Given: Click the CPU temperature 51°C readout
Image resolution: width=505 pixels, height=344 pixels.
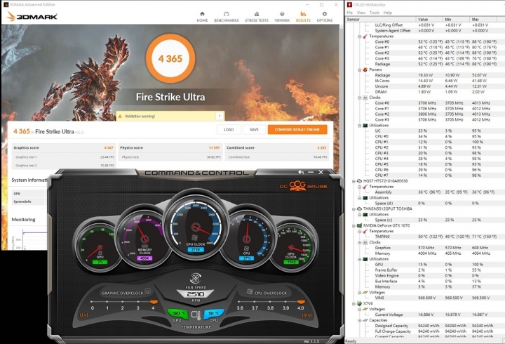Looking at the screenshot, I should pos(214,313).
